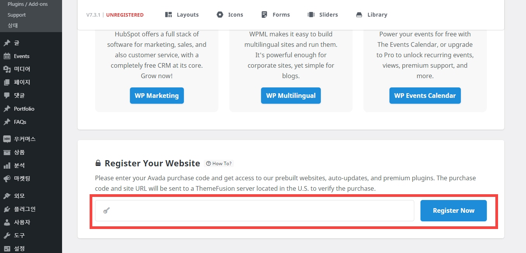Image resolution: width=526 pixels, height=253 pixels.
Task: Click the UNREGISTERED status label
Action: click(x=125, y=15)
